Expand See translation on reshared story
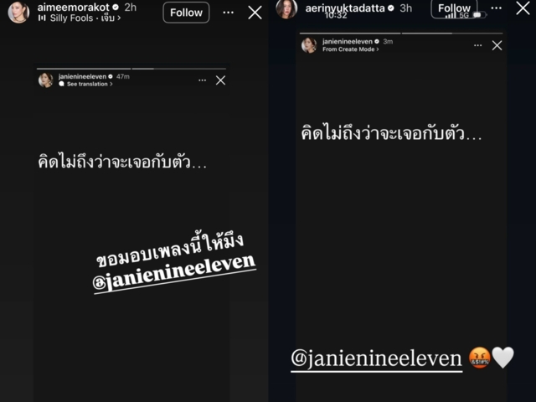Screen dimensions: 536x402 (x=85, y=84)
